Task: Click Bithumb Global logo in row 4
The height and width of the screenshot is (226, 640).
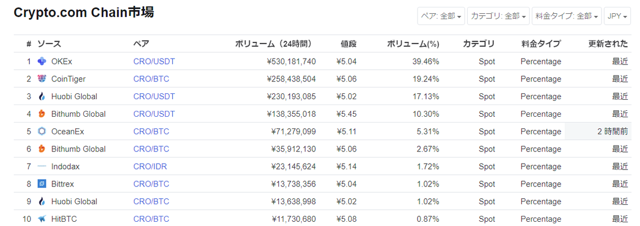Action: [x=42, y=114]
